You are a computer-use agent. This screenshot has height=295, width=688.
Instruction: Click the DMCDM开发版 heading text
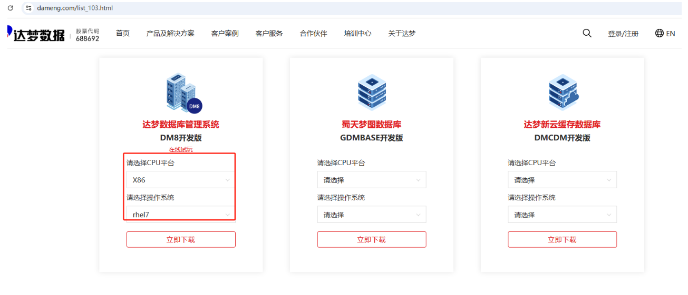coord(562,138)
